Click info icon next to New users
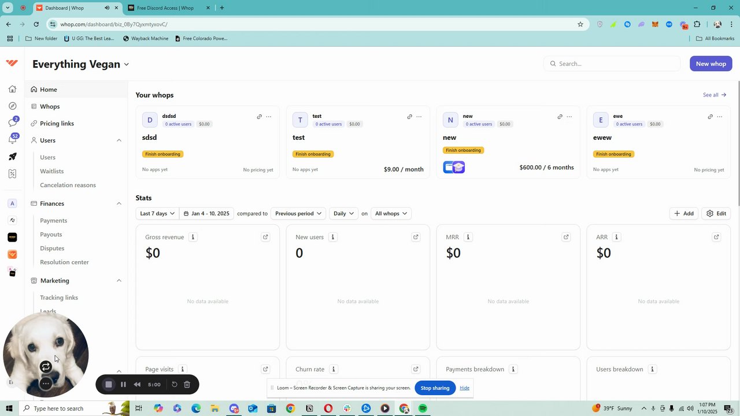 [x=332, y=237]
